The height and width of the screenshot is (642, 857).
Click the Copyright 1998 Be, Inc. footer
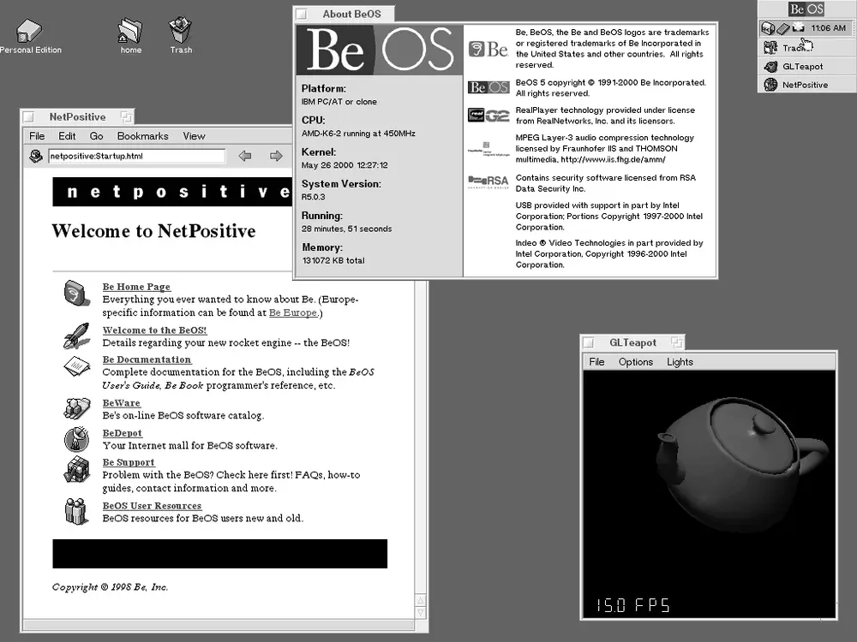(x=110, y=587)
